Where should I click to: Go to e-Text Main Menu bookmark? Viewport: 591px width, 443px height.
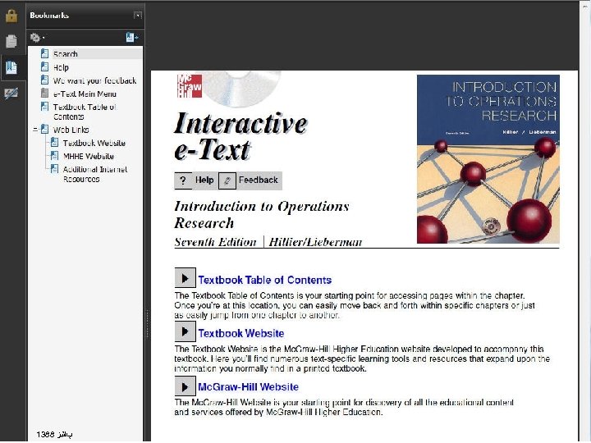point(85,94)
